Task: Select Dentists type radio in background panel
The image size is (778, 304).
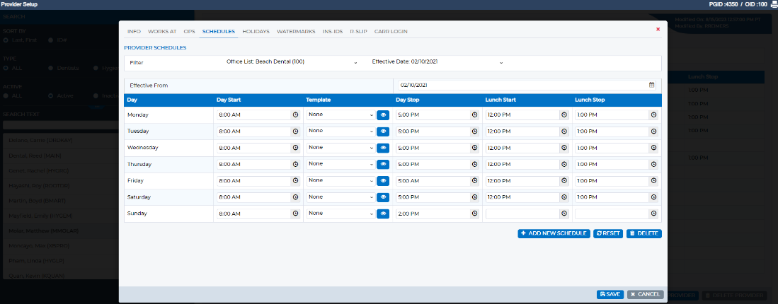Action: pos(50,68)
